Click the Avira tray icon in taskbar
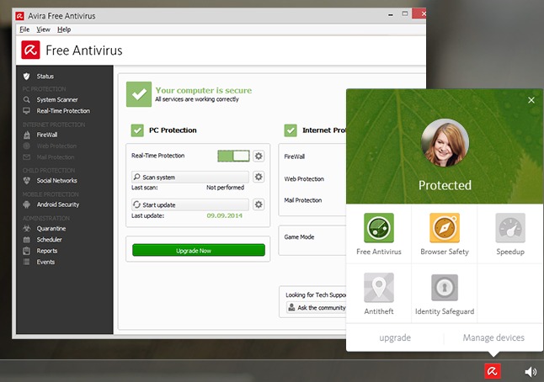 pyautogui.click(x=492, y=371)
